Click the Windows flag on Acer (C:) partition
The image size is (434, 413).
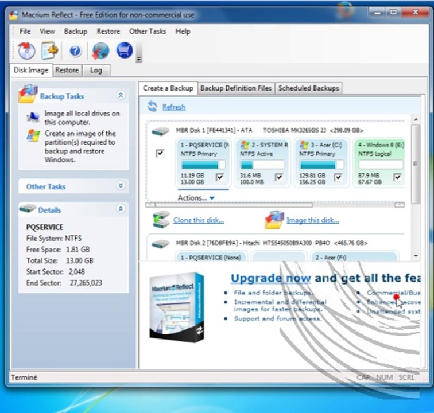(304, 145)
